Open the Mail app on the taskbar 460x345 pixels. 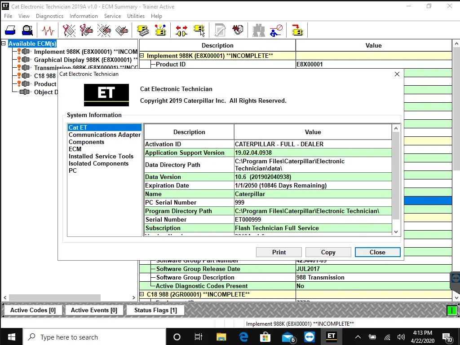click(287, 337)
